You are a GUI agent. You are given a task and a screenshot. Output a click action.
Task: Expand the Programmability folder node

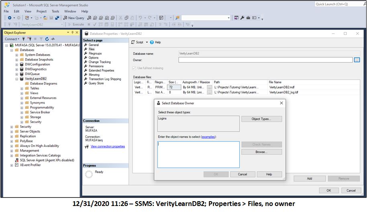pyautogui.click(x=22, y=108)
